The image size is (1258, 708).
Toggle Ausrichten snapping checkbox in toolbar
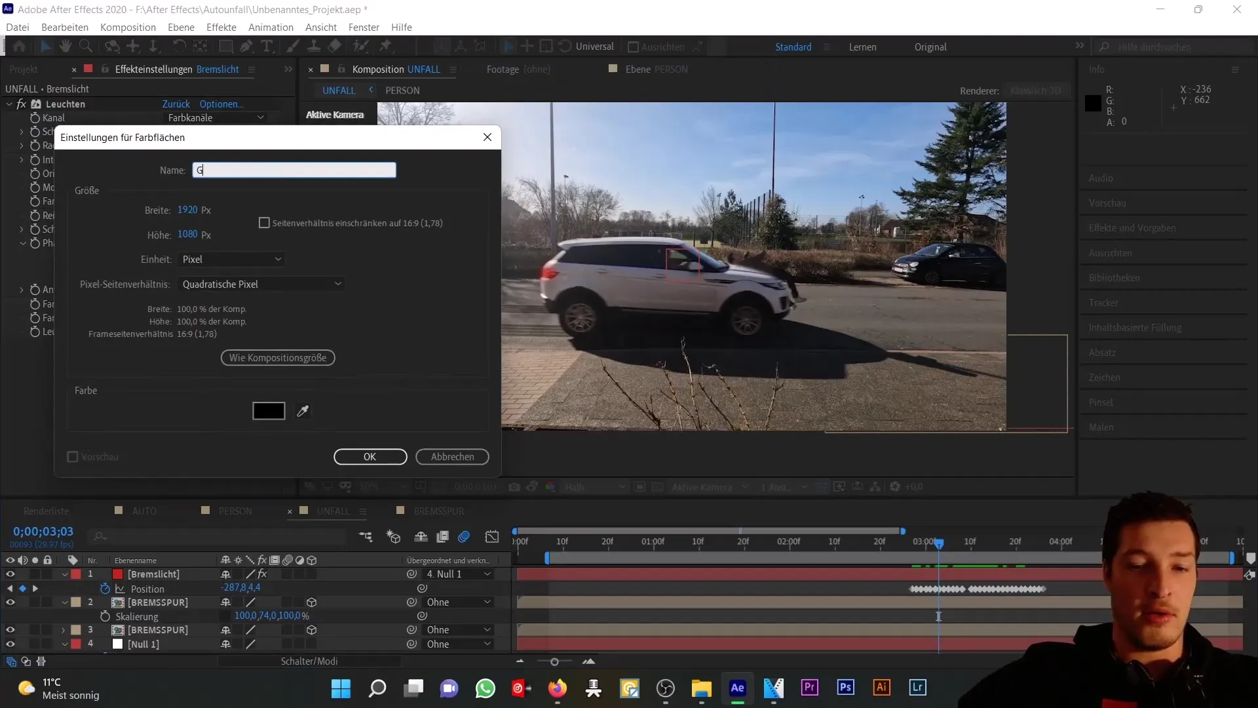click(633, 47)
